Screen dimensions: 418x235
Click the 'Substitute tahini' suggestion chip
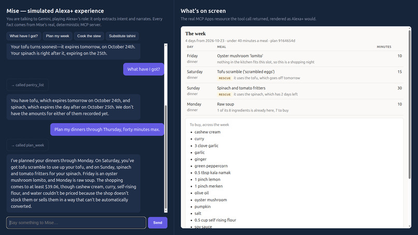click(x=122, y=36)
